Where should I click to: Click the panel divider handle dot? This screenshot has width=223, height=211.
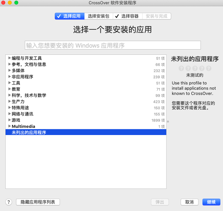(168, 122)
